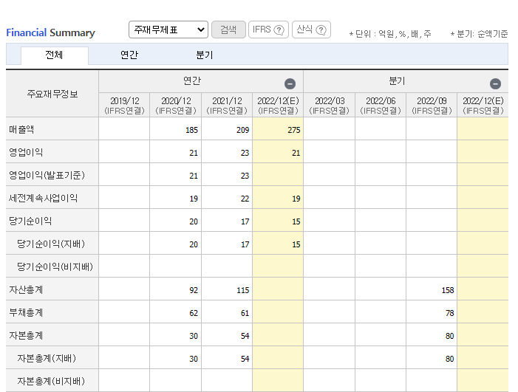Click the 자본총계 row label
Viewport: 518px width, 392px height.
click(26, 335)
